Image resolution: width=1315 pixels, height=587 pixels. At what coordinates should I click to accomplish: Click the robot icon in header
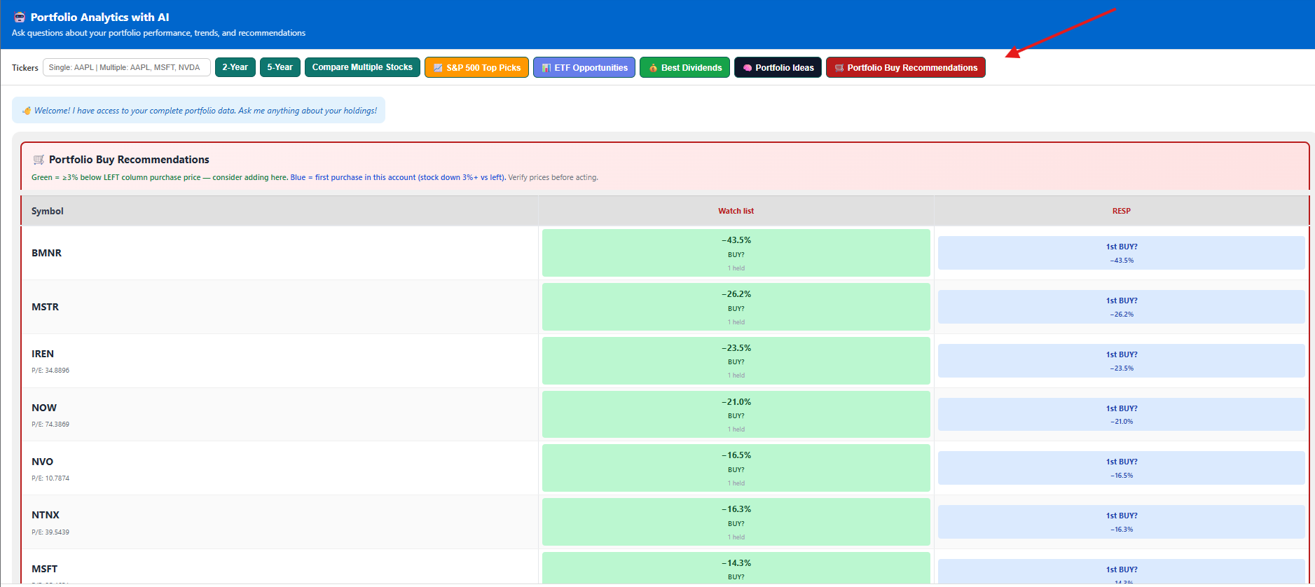20,18
